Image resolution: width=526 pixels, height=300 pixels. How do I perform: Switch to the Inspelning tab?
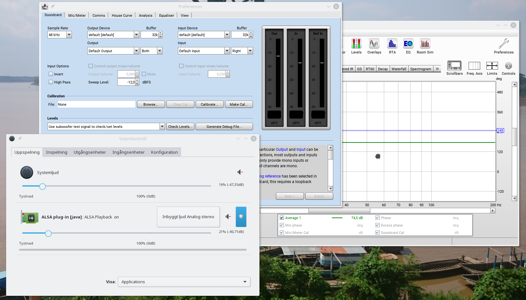pyautogui.click(x=57, y=152)
